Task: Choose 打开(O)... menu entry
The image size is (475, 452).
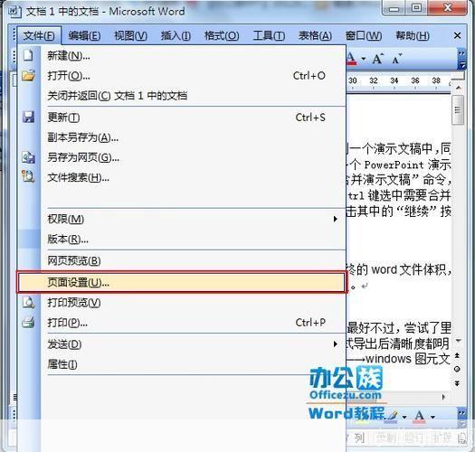Action: [182, 76]
